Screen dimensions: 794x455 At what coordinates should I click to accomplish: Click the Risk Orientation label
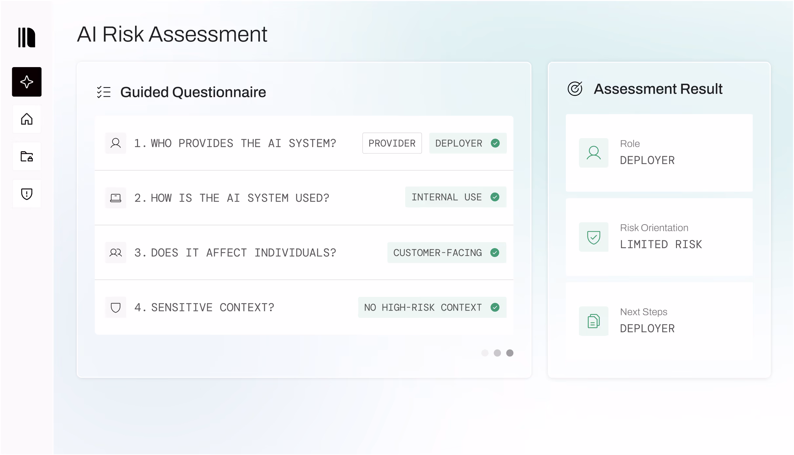point(654,228)
